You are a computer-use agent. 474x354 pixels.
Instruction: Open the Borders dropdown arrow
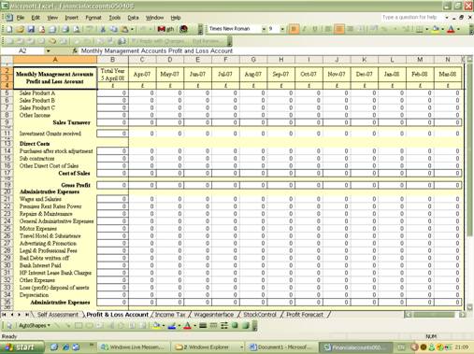(x=426, y=29)
